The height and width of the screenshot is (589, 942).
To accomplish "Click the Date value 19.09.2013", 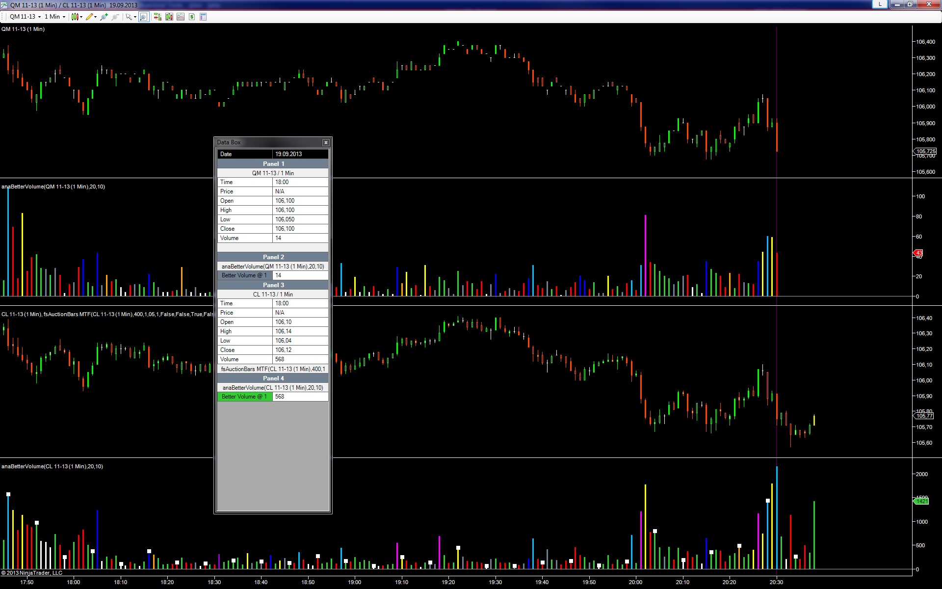I will tap(300, 154).
